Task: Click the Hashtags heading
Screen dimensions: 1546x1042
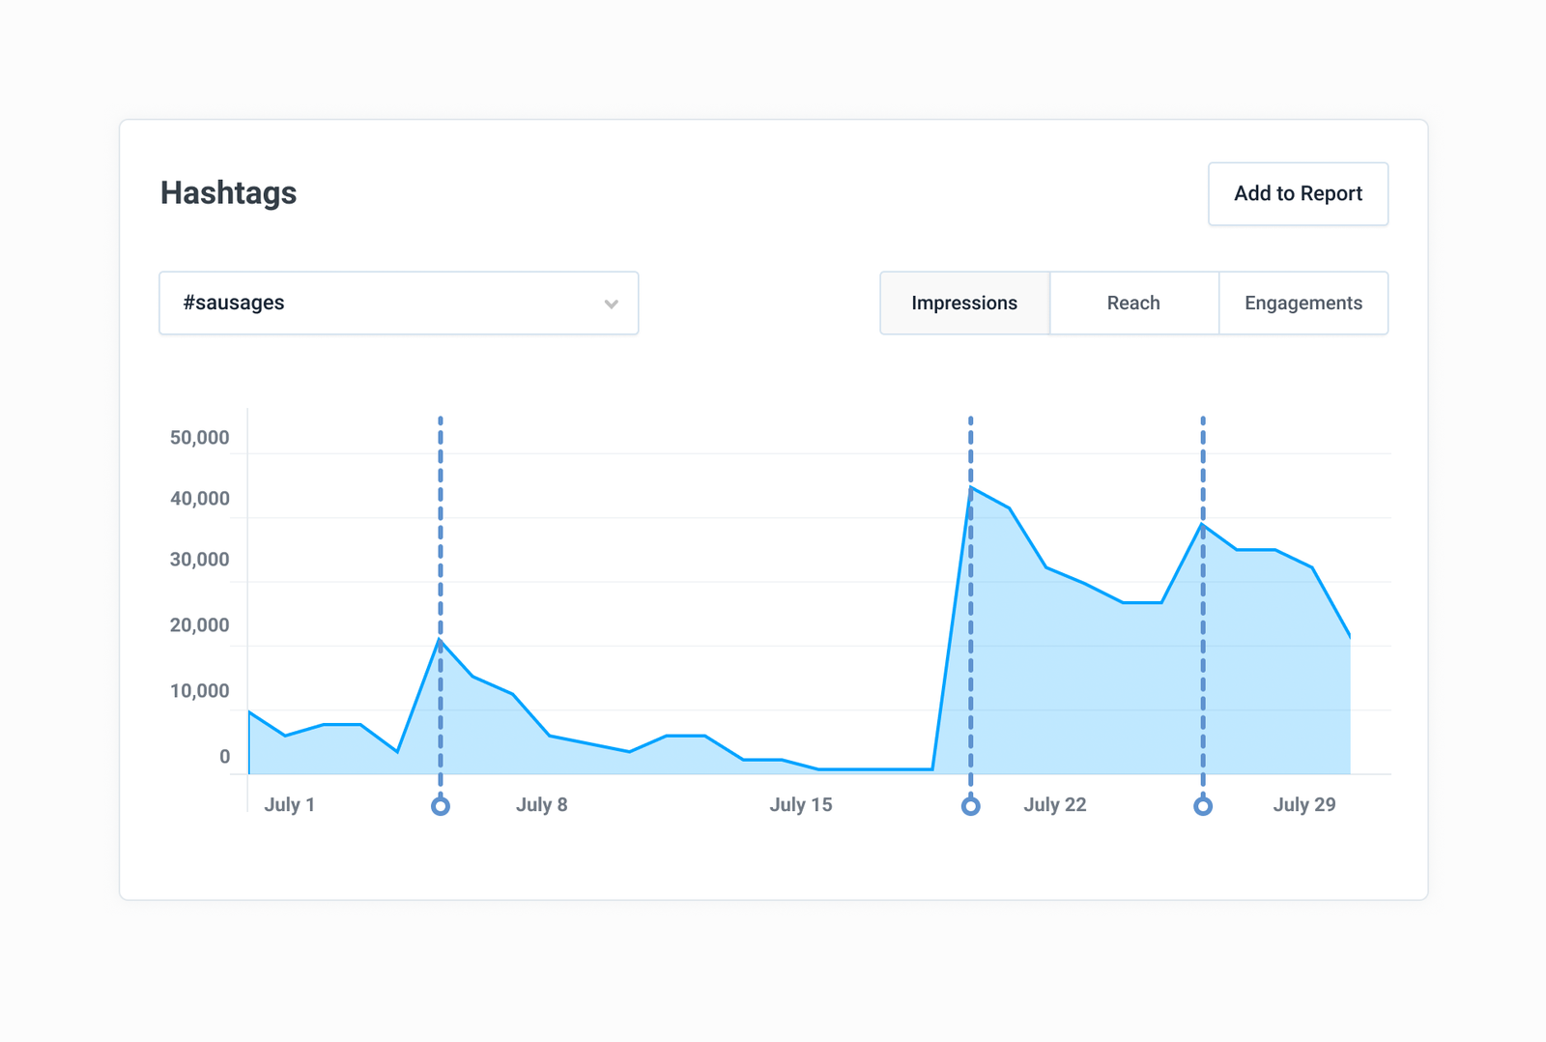Action: pyautogui.click(x=229, y=192)
